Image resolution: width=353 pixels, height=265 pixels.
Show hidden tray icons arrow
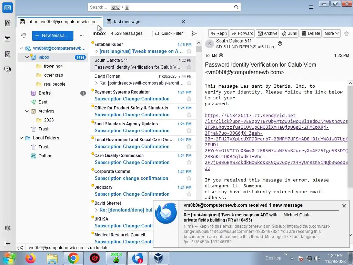pyautogui.click(x=292, y=258)
